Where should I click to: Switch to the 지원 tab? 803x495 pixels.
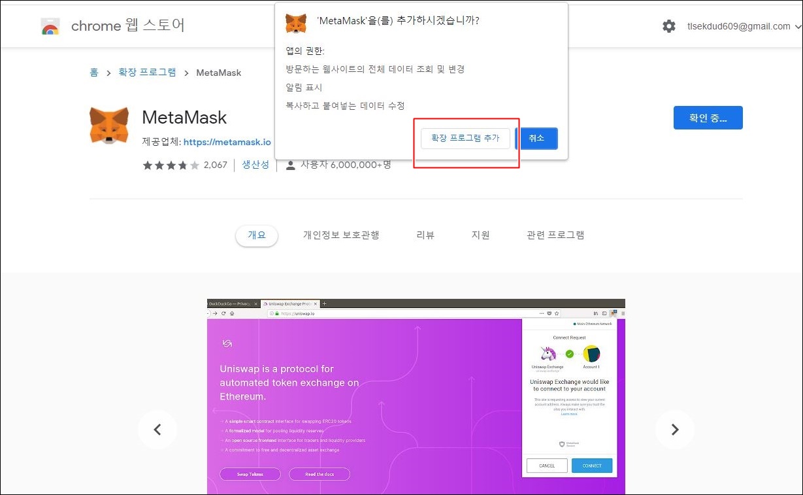pos(481,235)
